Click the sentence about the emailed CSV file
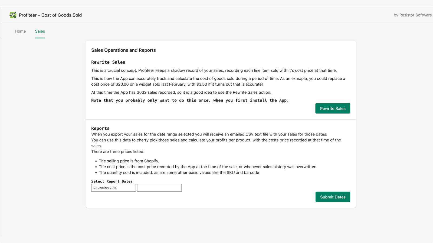The width and height of the screenshot is (433, 243). (x=209, y=134)
